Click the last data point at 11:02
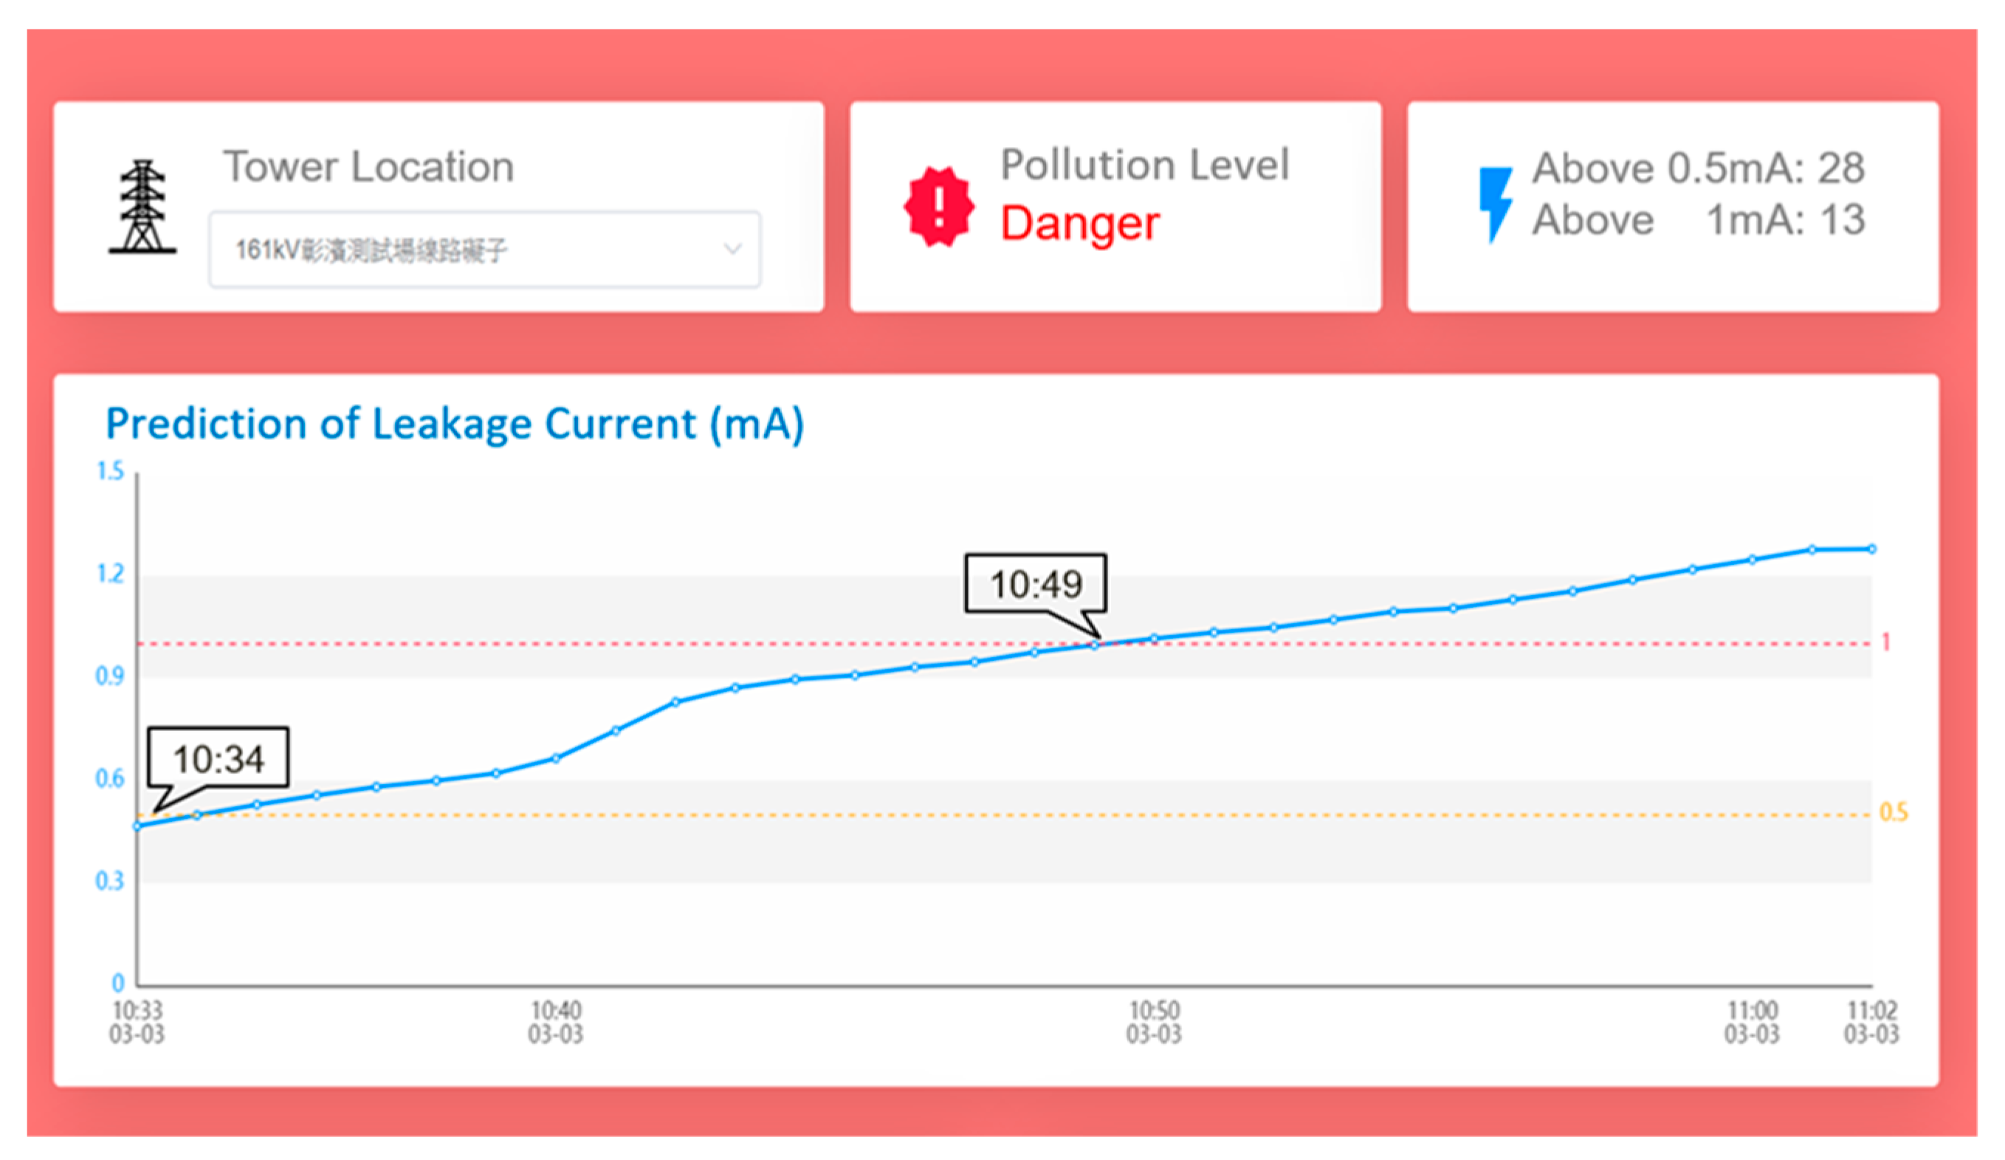2005x1160 pixels. point(1872,549)
